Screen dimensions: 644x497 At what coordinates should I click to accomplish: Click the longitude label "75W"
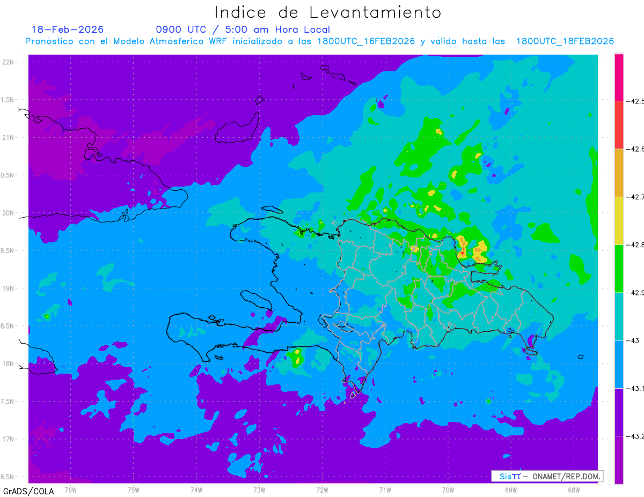tap(134, 489)
